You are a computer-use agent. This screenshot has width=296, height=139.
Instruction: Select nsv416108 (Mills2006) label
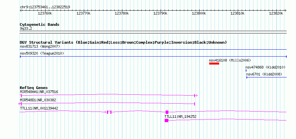230,60
